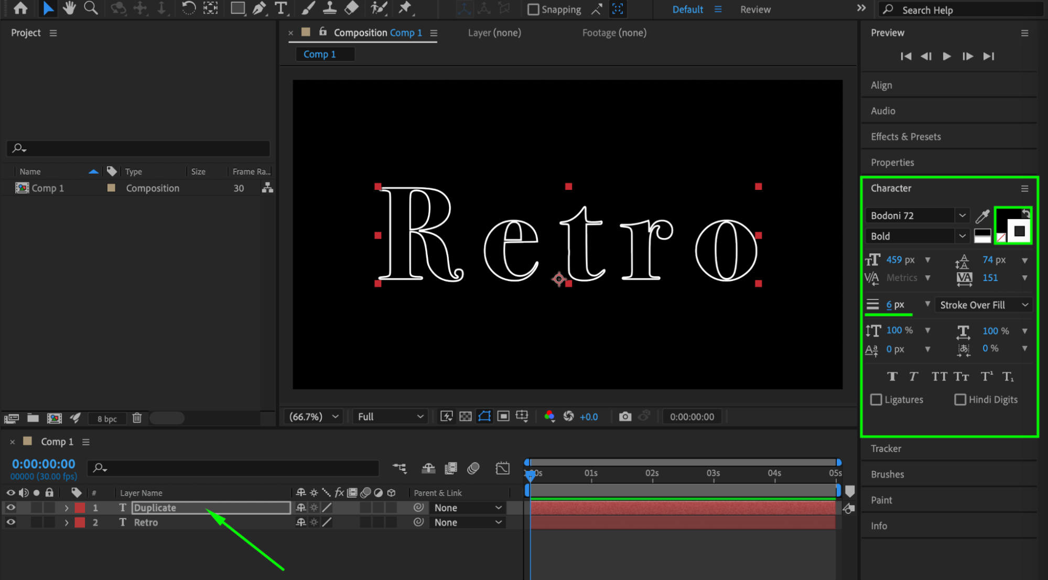Open Parent dropdown for the Retro layer
The image size is (1048, 580).
pos(468,522)
